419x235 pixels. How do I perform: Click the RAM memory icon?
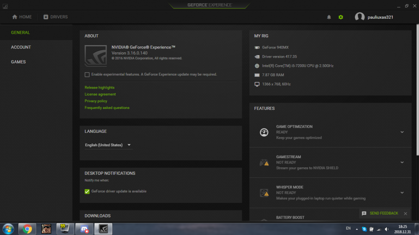point(257,75)
